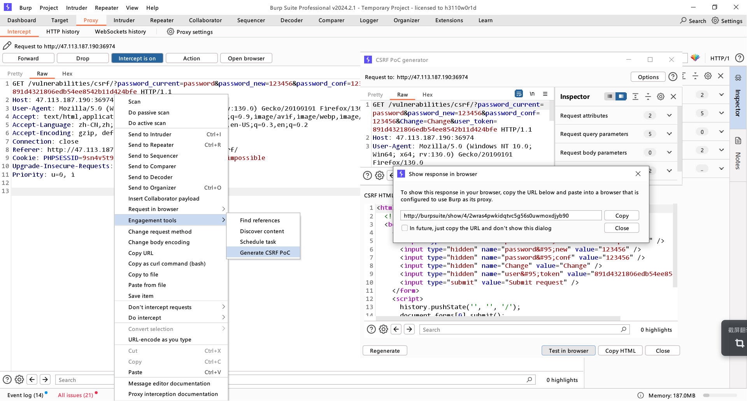Viewport: 747px width, 401px height.
Task: Select Copy as curl command (bash)
Action: [171, 264]
